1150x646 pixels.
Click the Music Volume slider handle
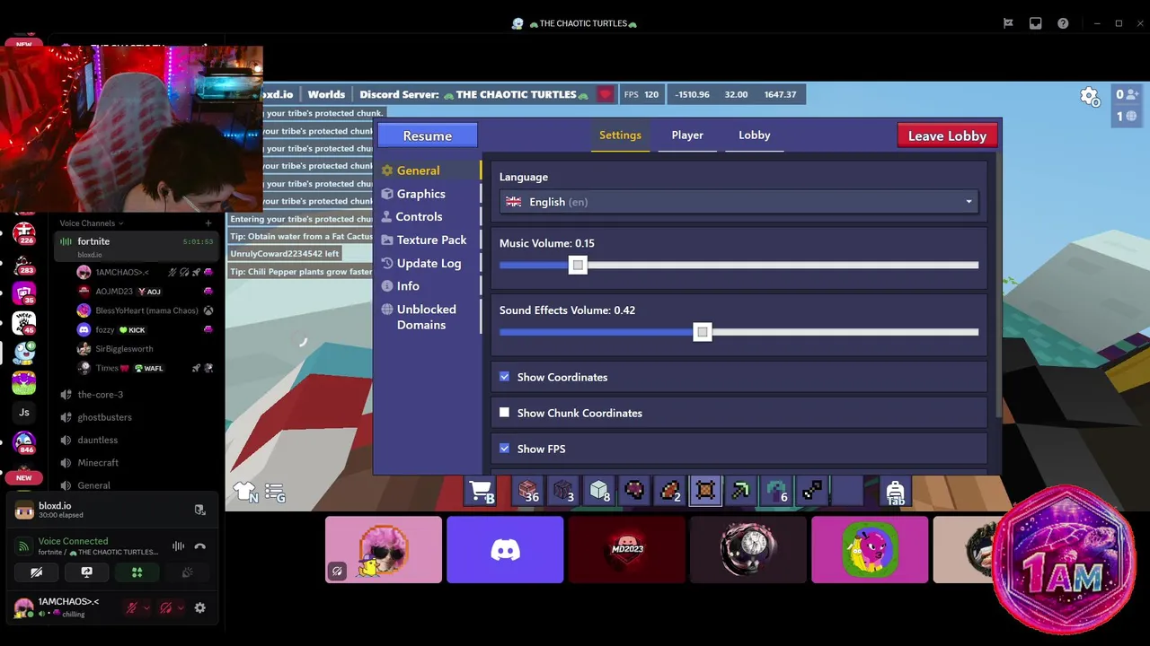(x=578, y=265)
